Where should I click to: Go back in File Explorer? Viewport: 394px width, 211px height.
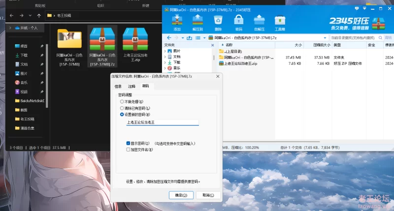click(x=11, y=16)
